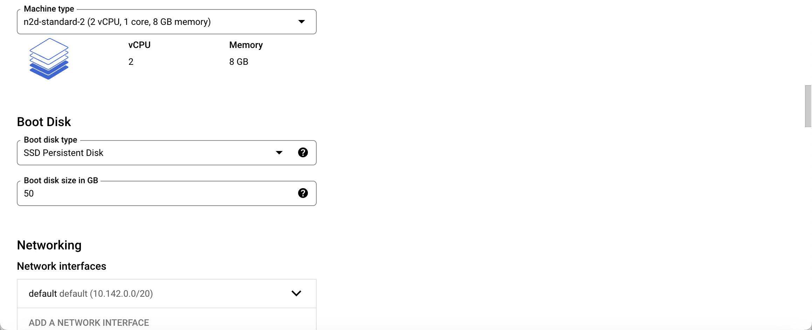The width and height of the screenshot is (812, 330).
Task: Open the Boot disk type dropdown
Action: coord(166,153)
